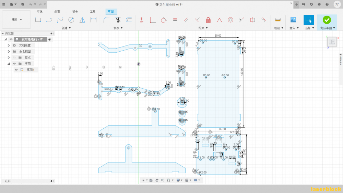Click the Select tool icon

click(x=309, y=20)
